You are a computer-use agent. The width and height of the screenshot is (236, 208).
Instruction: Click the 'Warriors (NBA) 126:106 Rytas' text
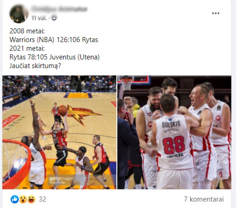tap(54, 40)
